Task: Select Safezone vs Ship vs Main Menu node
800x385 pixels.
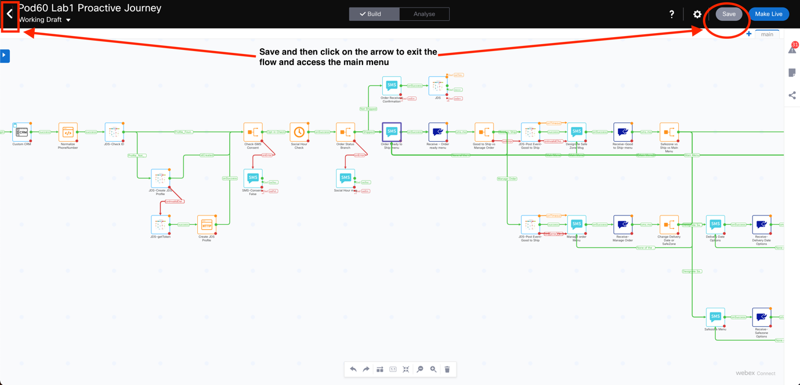Action: [x=669, y=132]
